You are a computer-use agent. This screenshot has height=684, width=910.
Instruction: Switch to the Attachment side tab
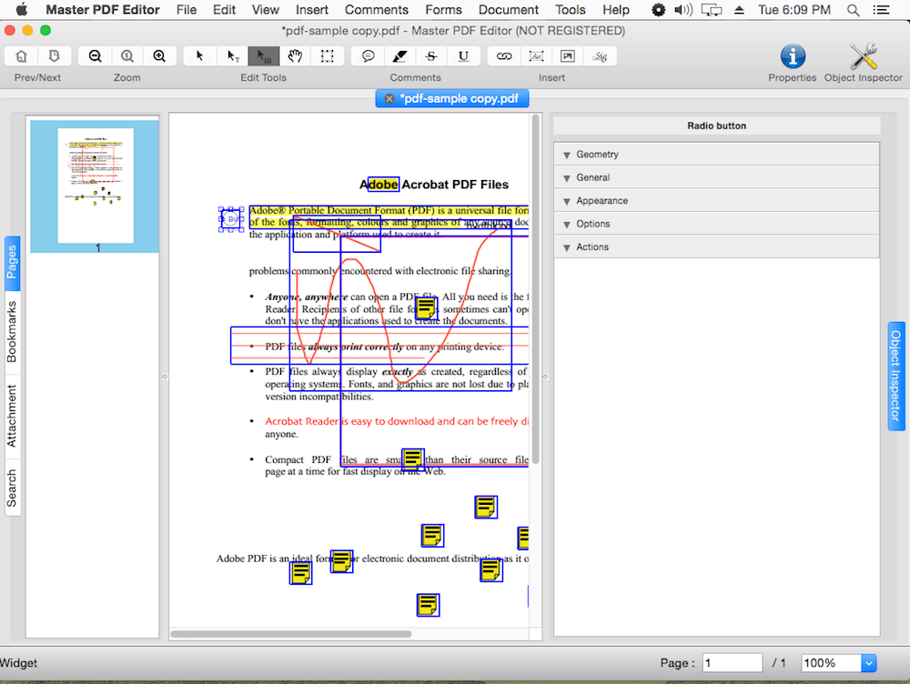tap(12, 416)
